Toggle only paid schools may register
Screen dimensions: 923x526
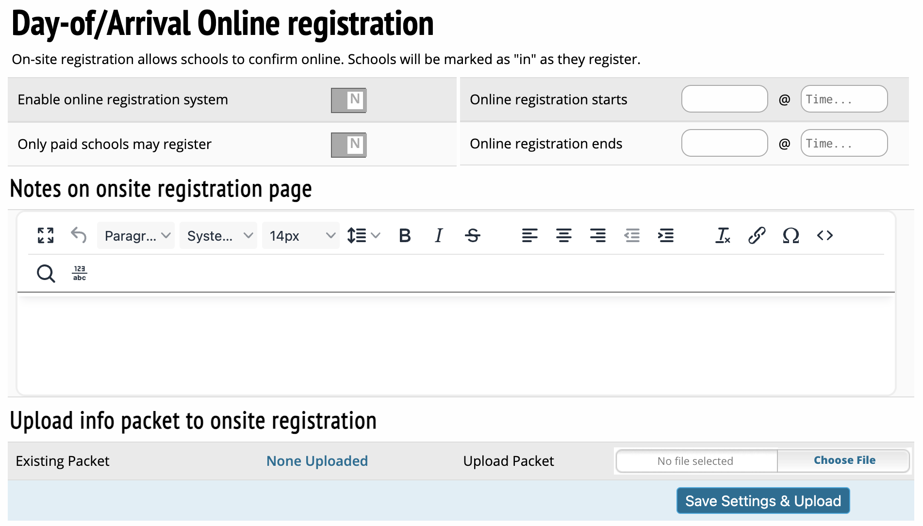(x=348, y=145)
